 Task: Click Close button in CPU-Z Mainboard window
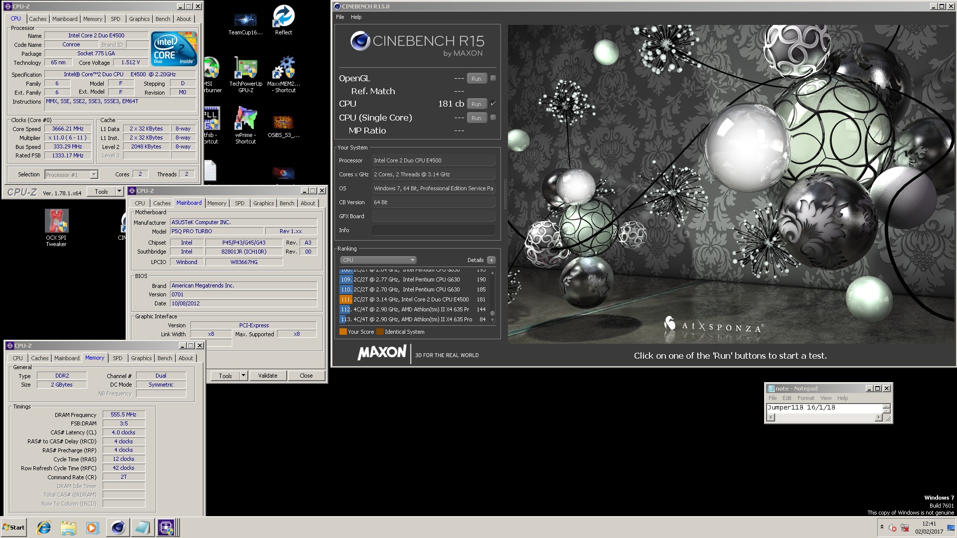pyautogui.click(x=306, y=376)
